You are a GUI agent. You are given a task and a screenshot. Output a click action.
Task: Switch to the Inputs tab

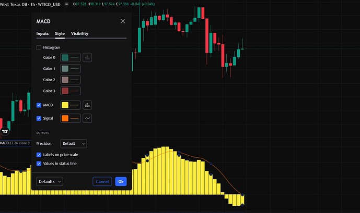click(42, 34)
